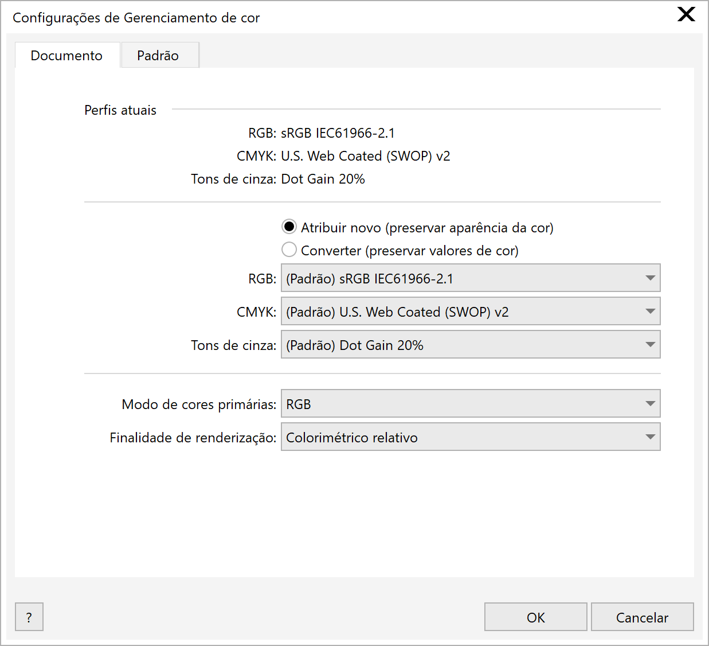Open help with the question mark button
This screenshot has height=646, width=709.
point(29,617)
